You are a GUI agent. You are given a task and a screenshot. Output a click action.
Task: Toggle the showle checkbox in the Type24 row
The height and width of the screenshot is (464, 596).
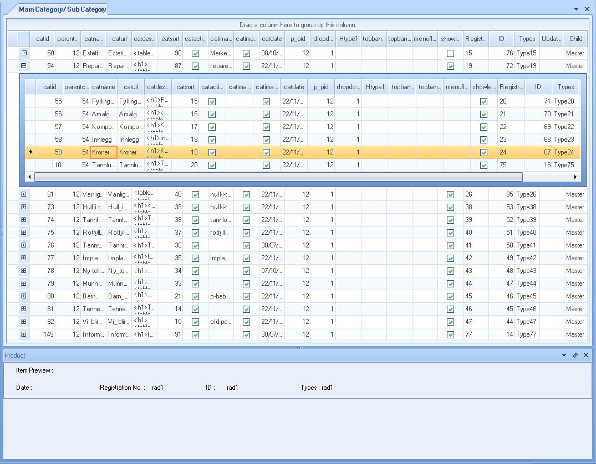(483, 152)
